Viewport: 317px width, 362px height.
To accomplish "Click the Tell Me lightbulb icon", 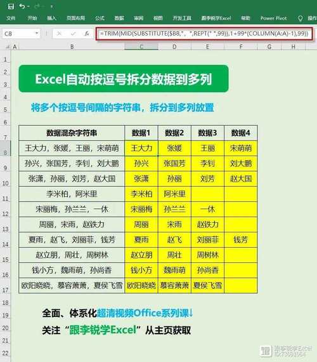I will [x=300, y=18].
